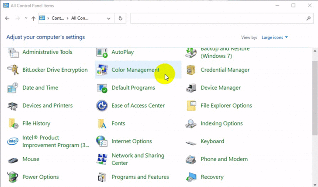Click the Back navigation arrow
Viewport: 318px width, 187px height.
coord(7,18)
